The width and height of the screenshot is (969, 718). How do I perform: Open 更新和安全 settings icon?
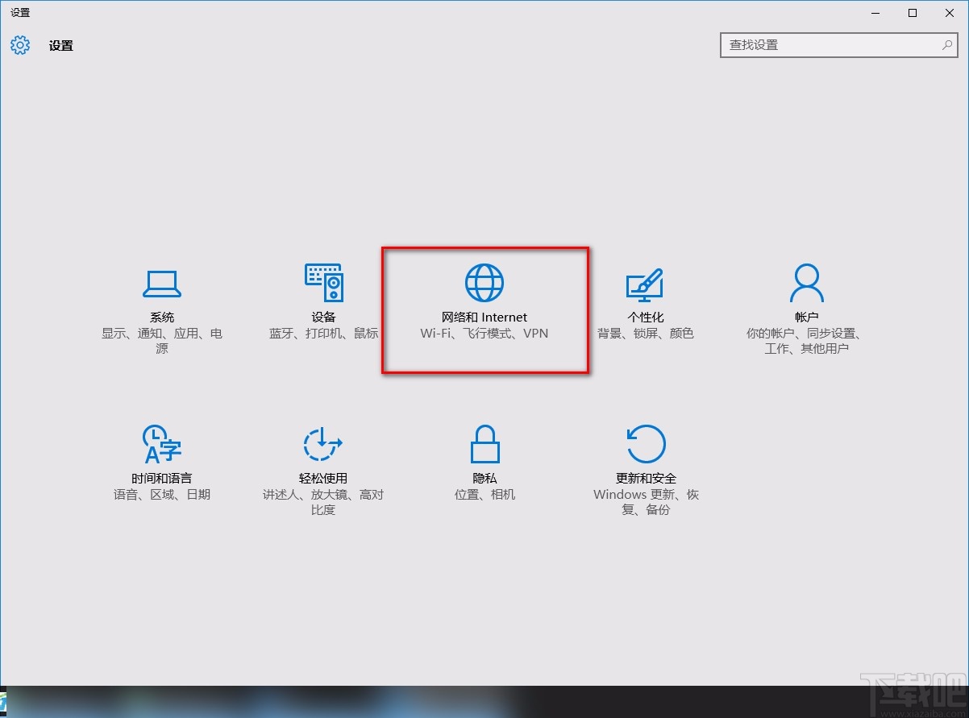tap(645, 442)
